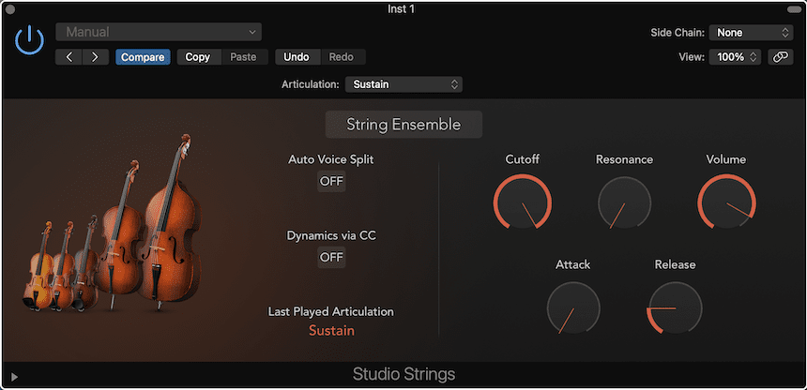Click the Undo button
The width and height of the screenshot is (807, 390).
pyautogui.click(x=297, y=57)
